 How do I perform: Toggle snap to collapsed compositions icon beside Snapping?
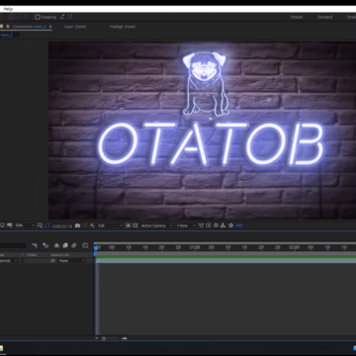pyautogui.click(x=62, y=17)
